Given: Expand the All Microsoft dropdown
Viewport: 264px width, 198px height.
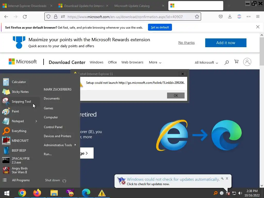Looking at the screenshot, I should 207,62.
